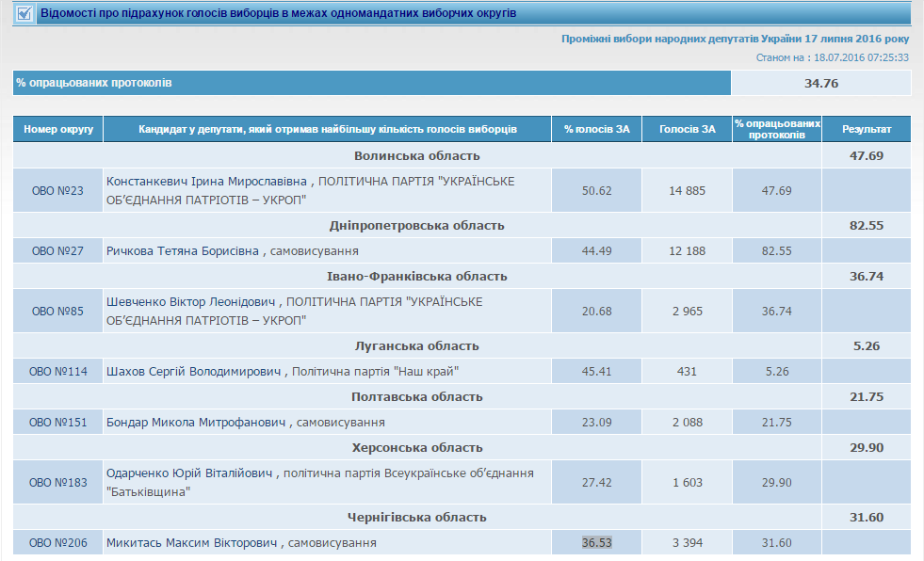The height and width of the screenshot is (561, 924).
Task: Select the 'Івано-Франківська область' region row
Action: coord(417,276)
